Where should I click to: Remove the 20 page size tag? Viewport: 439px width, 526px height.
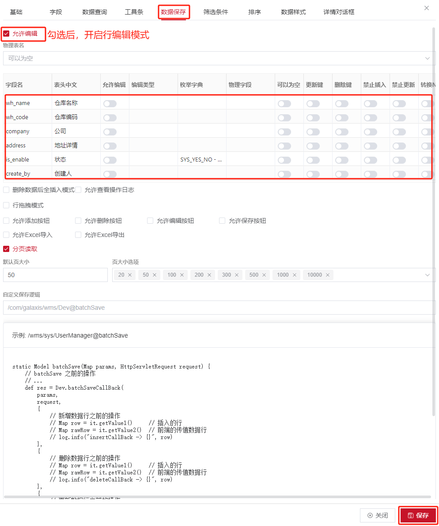pos(129,275)
